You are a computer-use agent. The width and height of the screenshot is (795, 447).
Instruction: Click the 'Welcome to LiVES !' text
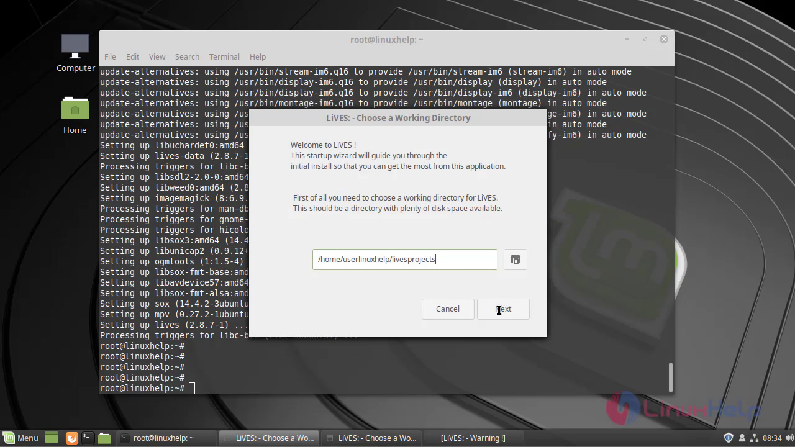click(x=323, y=145)
